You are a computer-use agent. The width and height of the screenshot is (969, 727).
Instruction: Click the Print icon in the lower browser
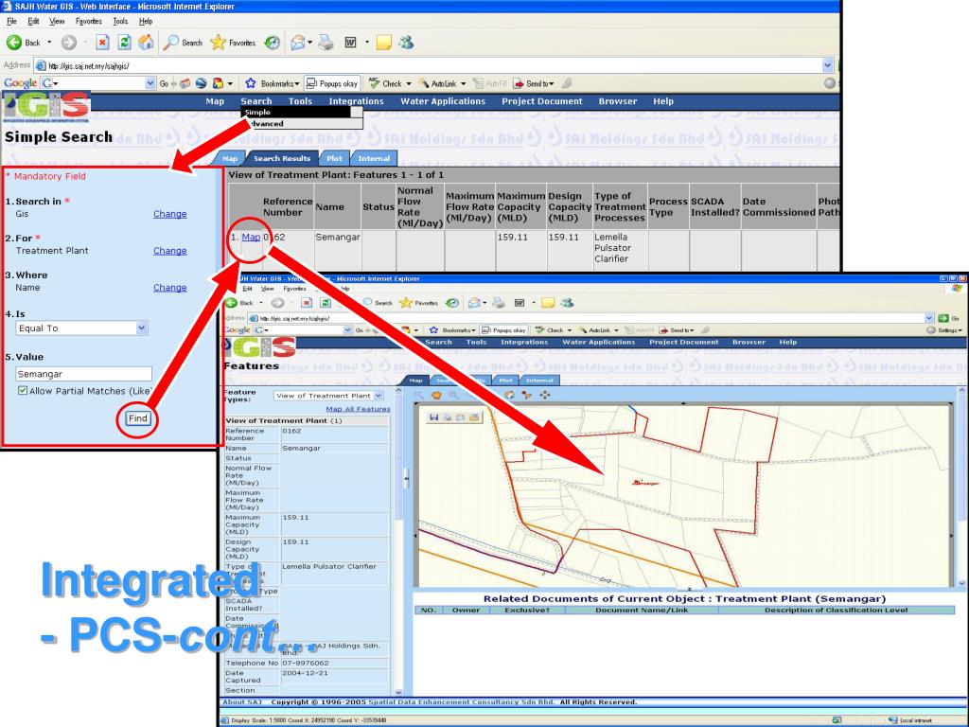coord(498,302)
